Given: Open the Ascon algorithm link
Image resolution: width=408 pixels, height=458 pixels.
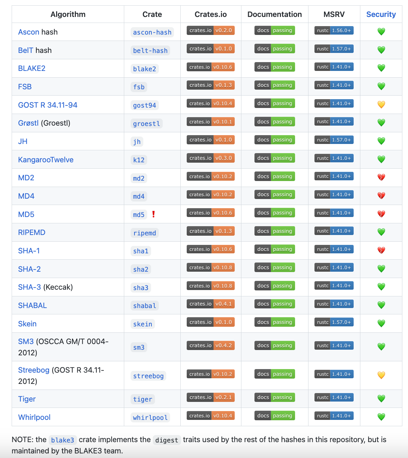Looking at the screenshot, I should [29, 32].
